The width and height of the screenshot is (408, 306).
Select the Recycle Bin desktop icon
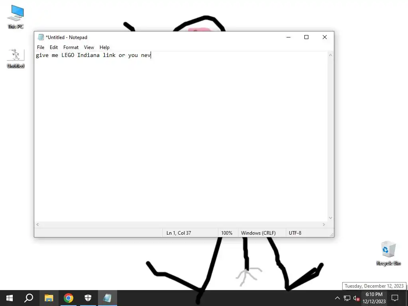388,253
